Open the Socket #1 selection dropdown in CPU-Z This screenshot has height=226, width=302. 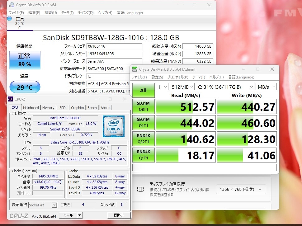tap(42, 205)
